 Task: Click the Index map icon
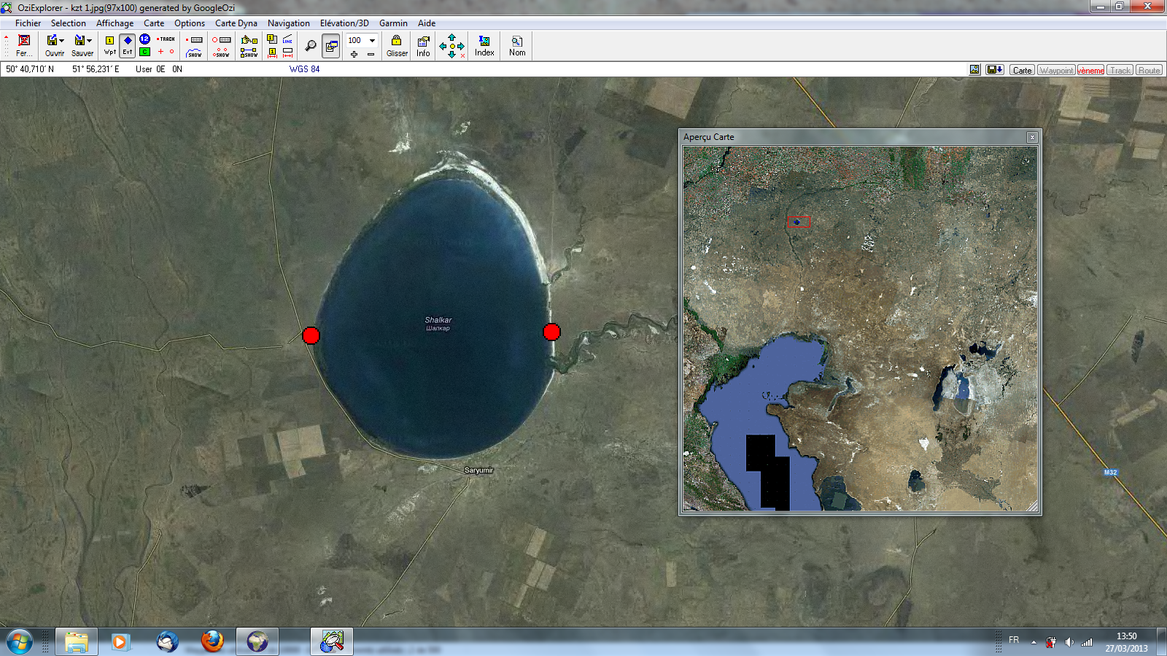[x=484, y=45]
